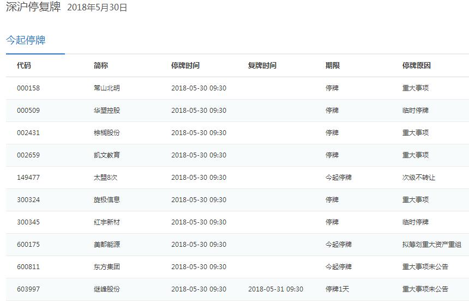Click resumption time 2018-05-31 09:30
Viewport: 469px width, 304px height.
tap(275, 289)
